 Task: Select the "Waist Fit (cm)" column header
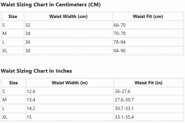coord(148,16)
